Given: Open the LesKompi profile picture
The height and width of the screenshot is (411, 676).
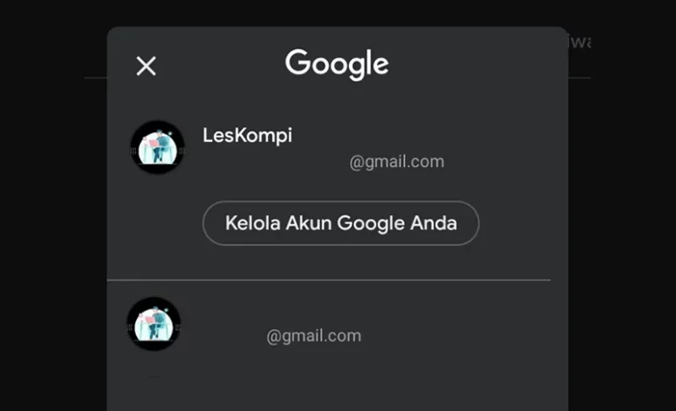Looking at the screenshot, I should coord(157,147).
